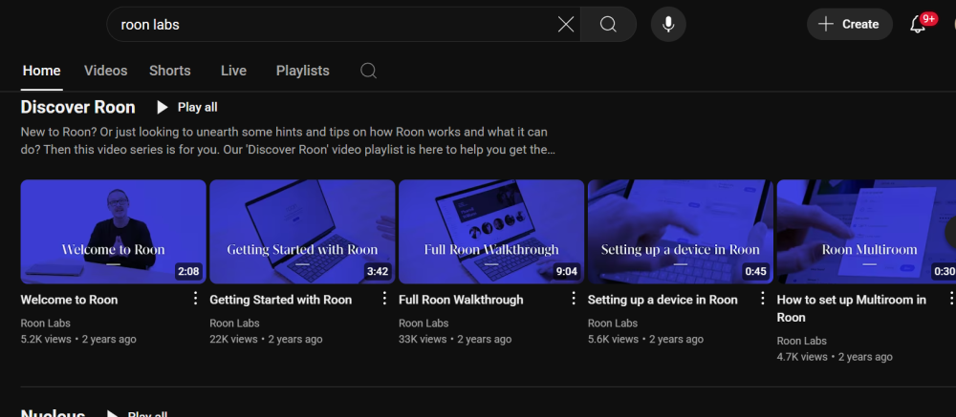Screen dimensions: 956x417
Task: Click the 2:08 duration badge
Action: pyautogui.click(x=188, y=272)
